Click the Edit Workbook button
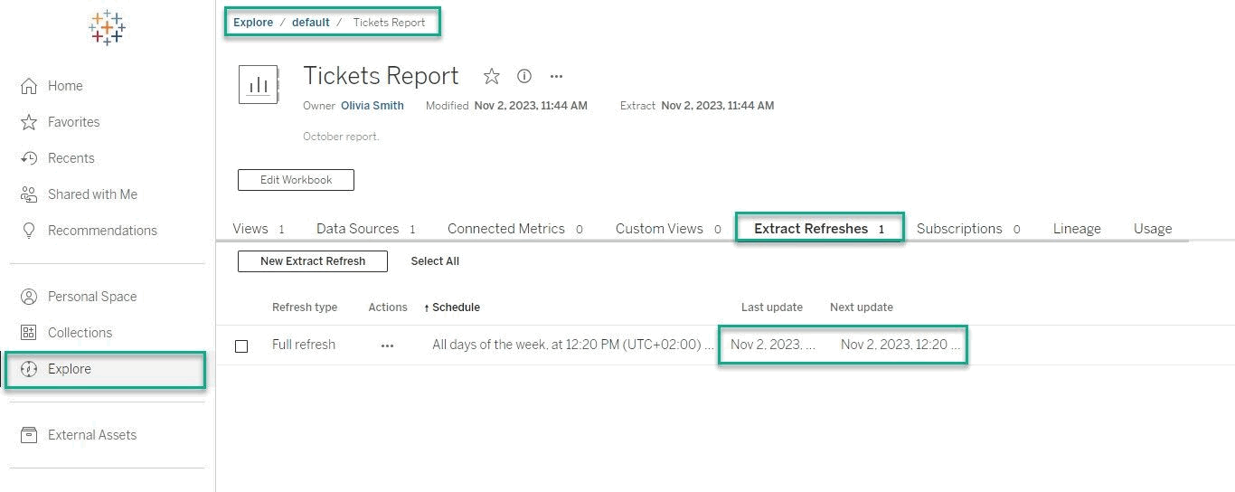The image size is (1235, 492). pos(296,180)
